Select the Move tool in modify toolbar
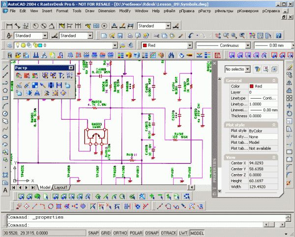Image resolution: width=295 pixels, height=237 pixels. pyautogui.click(x=289, y=105)
